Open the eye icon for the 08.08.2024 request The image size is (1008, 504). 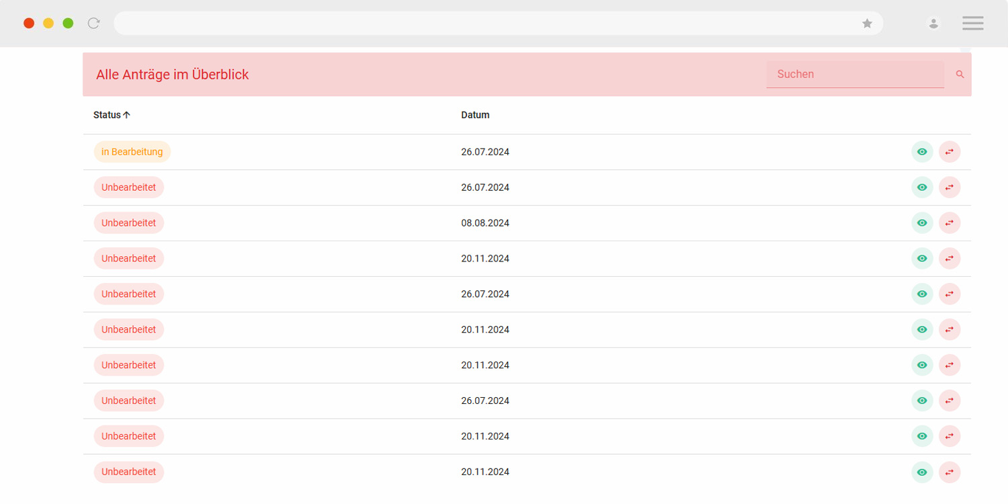point(922,223)
